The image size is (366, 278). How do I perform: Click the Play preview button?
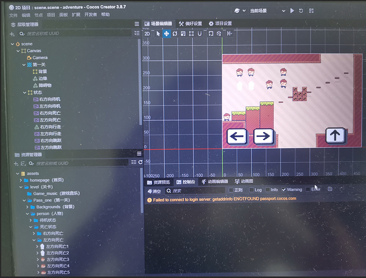tap(292, 11)
